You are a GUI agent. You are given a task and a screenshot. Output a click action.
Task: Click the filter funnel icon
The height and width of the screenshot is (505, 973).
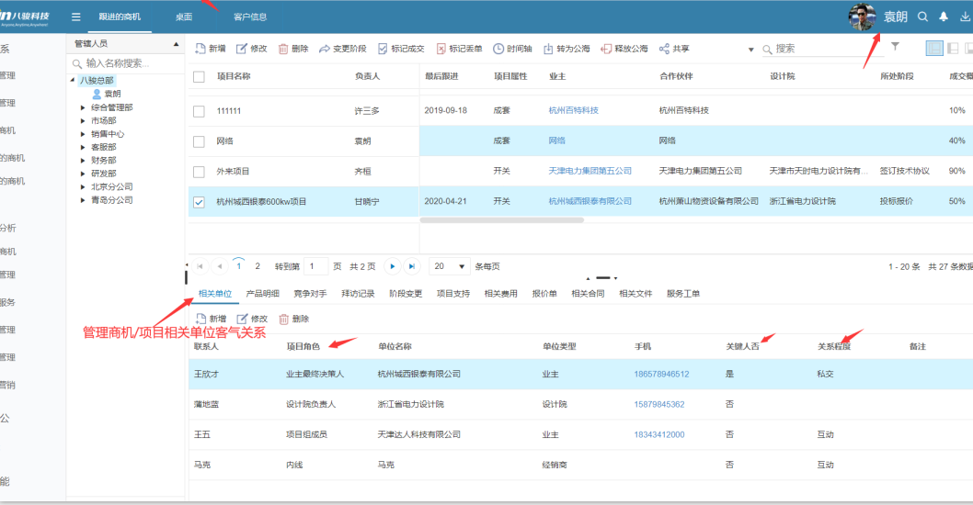tap(895, 47)
